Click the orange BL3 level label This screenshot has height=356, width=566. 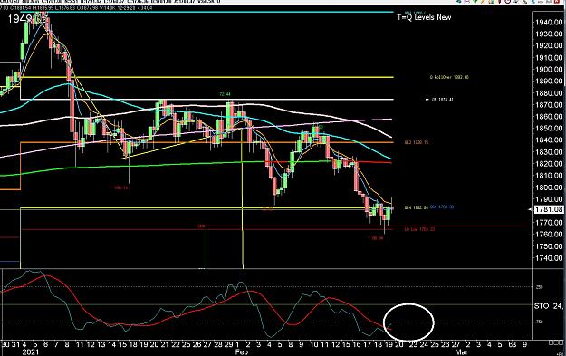(417, 142)
